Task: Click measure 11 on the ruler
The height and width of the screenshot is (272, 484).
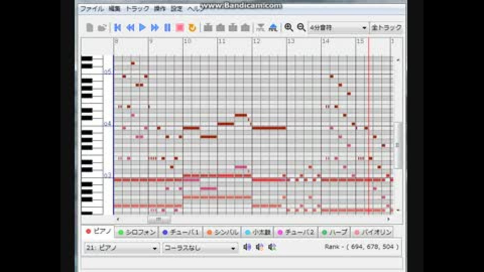Action: point(222,41)
